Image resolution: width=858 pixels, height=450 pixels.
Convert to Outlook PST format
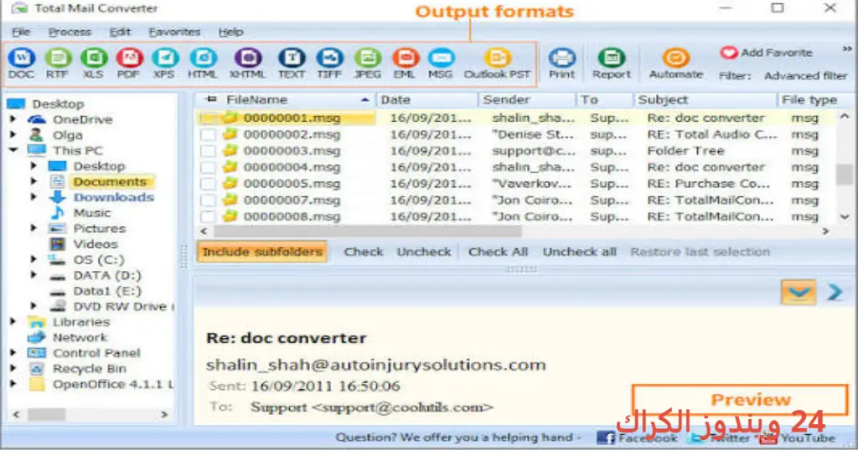498,64
